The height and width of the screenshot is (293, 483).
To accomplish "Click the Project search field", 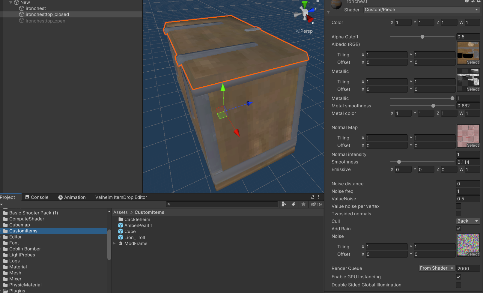I will click(x=222, y=204).
